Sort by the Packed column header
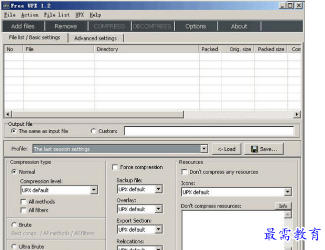The height and width of the screenshot is (250, 325). point(209,49)
